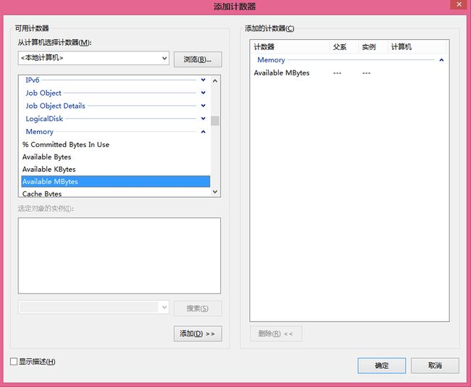This screenshot has height=387, width=471.
Task: Click the 删除(R) << button
Action: 276,333
